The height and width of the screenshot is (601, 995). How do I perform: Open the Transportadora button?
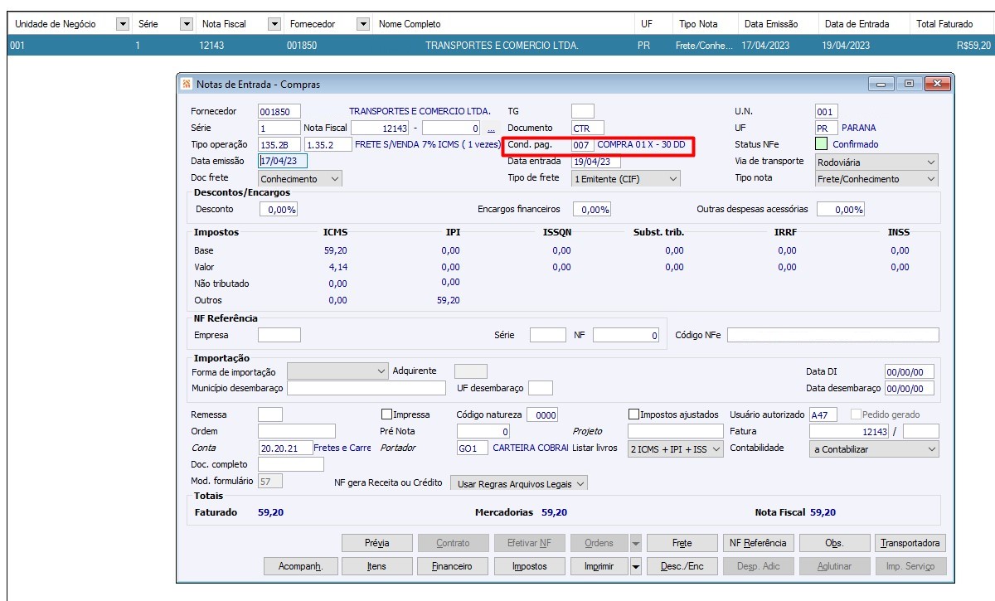(910, 543)
